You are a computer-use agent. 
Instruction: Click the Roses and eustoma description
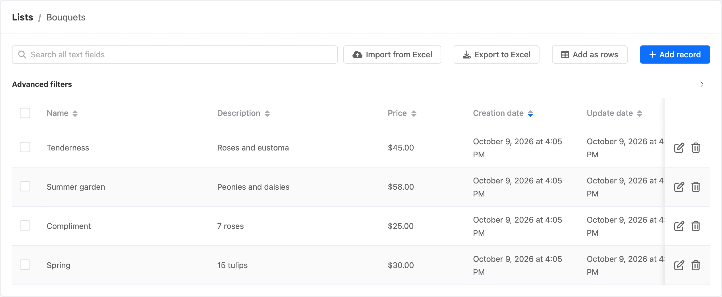coord(253,148)
